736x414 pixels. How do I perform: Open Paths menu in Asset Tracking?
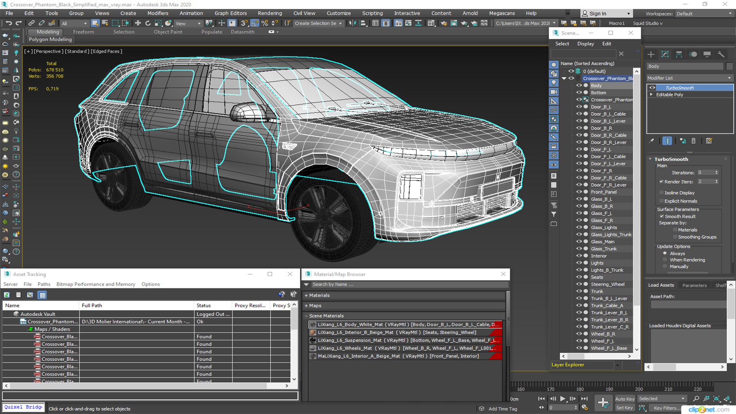tap(44, 284)
